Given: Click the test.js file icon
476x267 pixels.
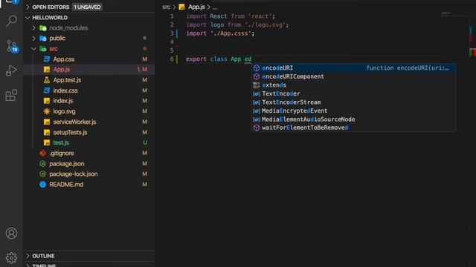Looking at the screenshot, I should click(46, 142).
